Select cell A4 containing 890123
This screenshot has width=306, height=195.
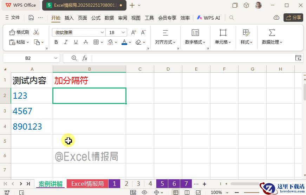(32, 127)
